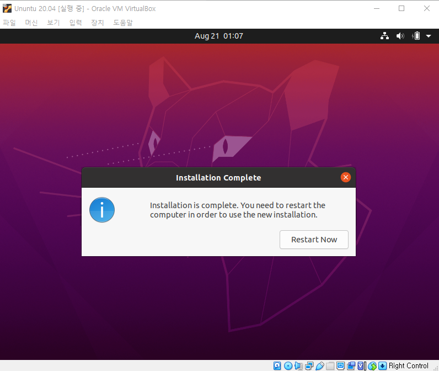This screenshot has width=439, height=371.
Task: Open the Aug 21 01:07 clock panel
Action: coord(219,36)
